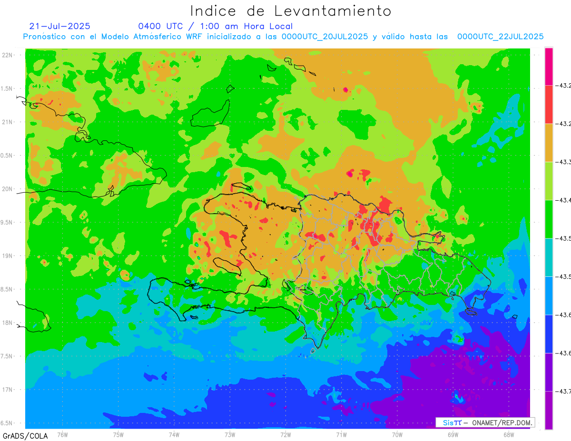The height and width of the screenshot is (441, 571).
Task: Click the "72W" longitude axis label
Action: [285, 434]
